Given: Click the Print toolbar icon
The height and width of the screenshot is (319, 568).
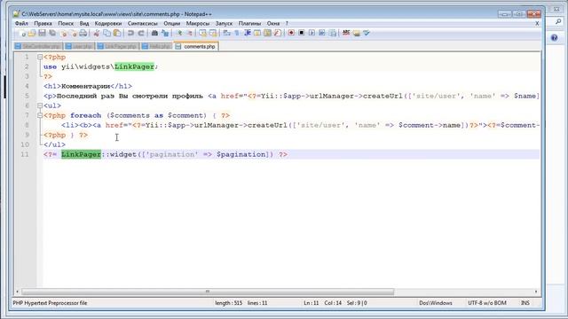Looking at the screenshot, I should [83, 34].
